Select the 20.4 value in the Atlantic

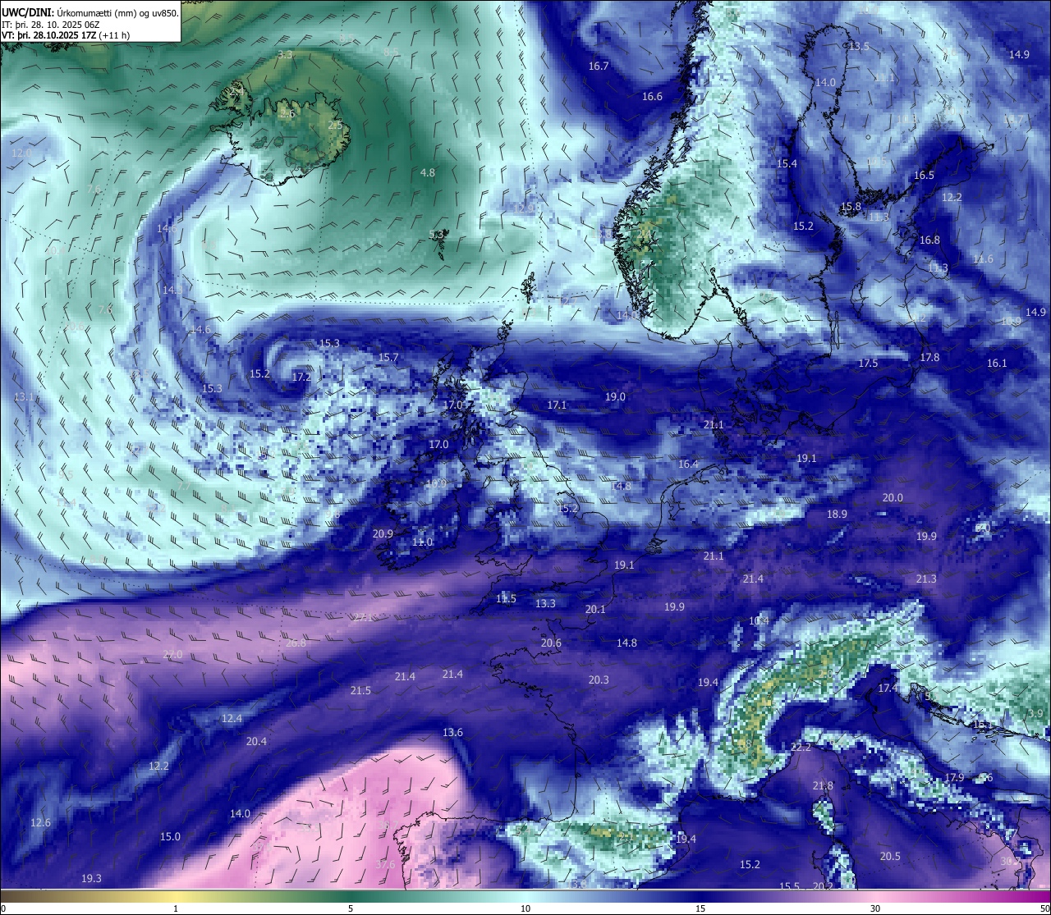[x=256, y=742]
